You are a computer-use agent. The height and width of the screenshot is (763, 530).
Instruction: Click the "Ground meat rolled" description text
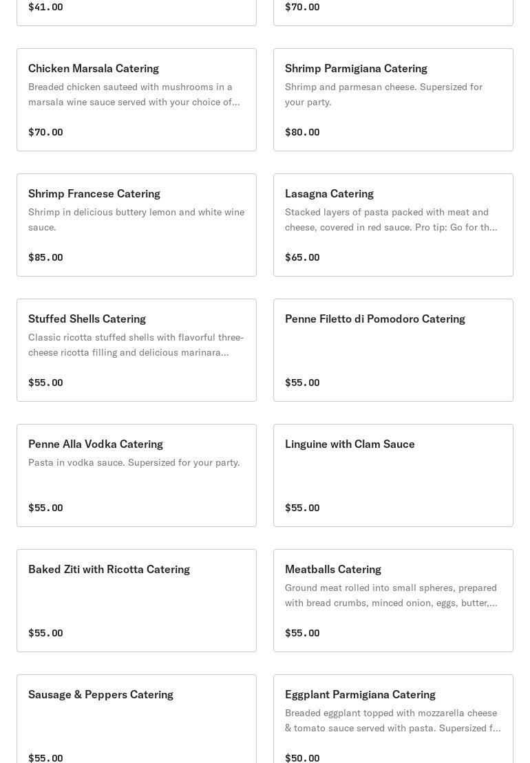pyautogui.click(x=390, y=595)
